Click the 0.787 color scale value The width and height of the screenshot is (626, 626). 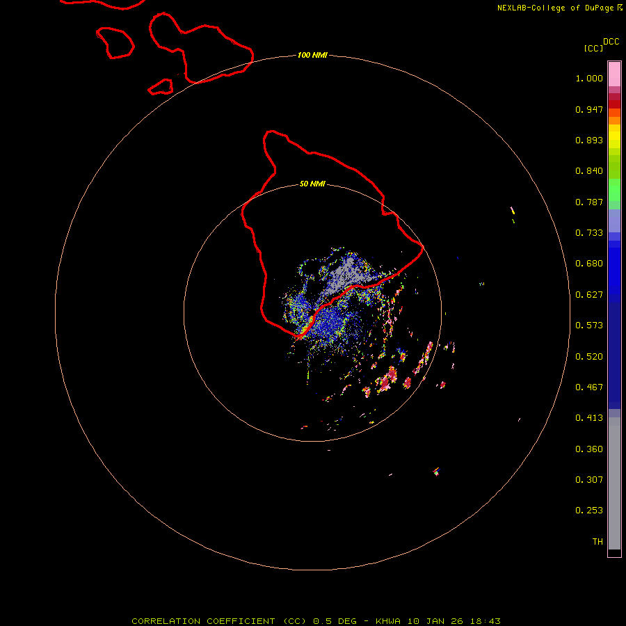click(589, 202)
